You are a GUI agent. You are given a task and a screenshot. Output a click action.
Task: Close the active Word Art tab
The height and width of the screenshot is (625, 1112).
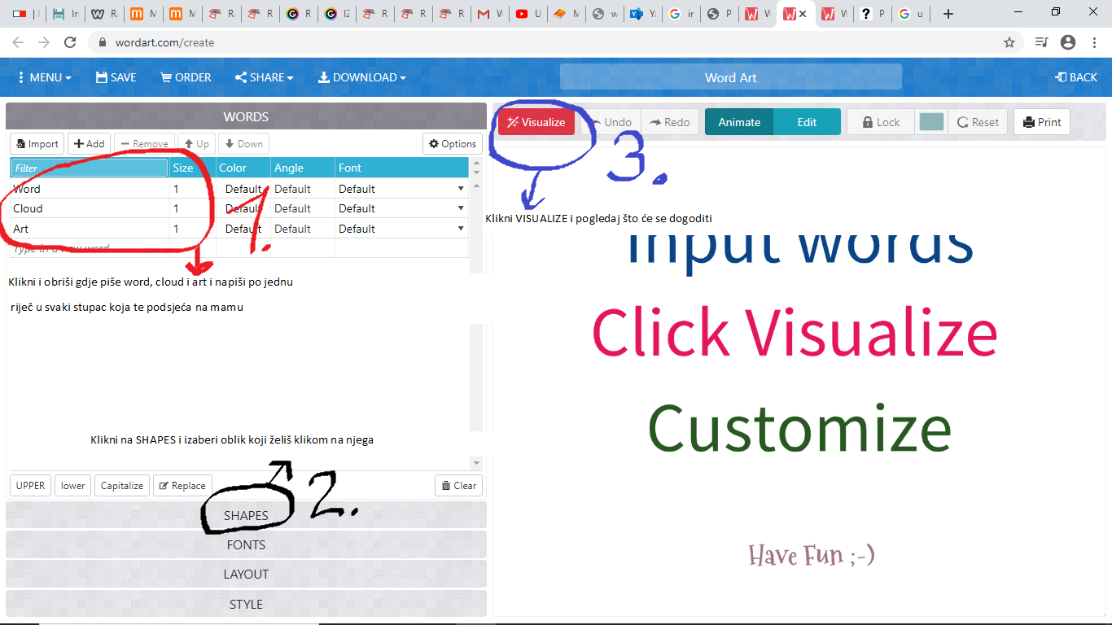(803, 14)
